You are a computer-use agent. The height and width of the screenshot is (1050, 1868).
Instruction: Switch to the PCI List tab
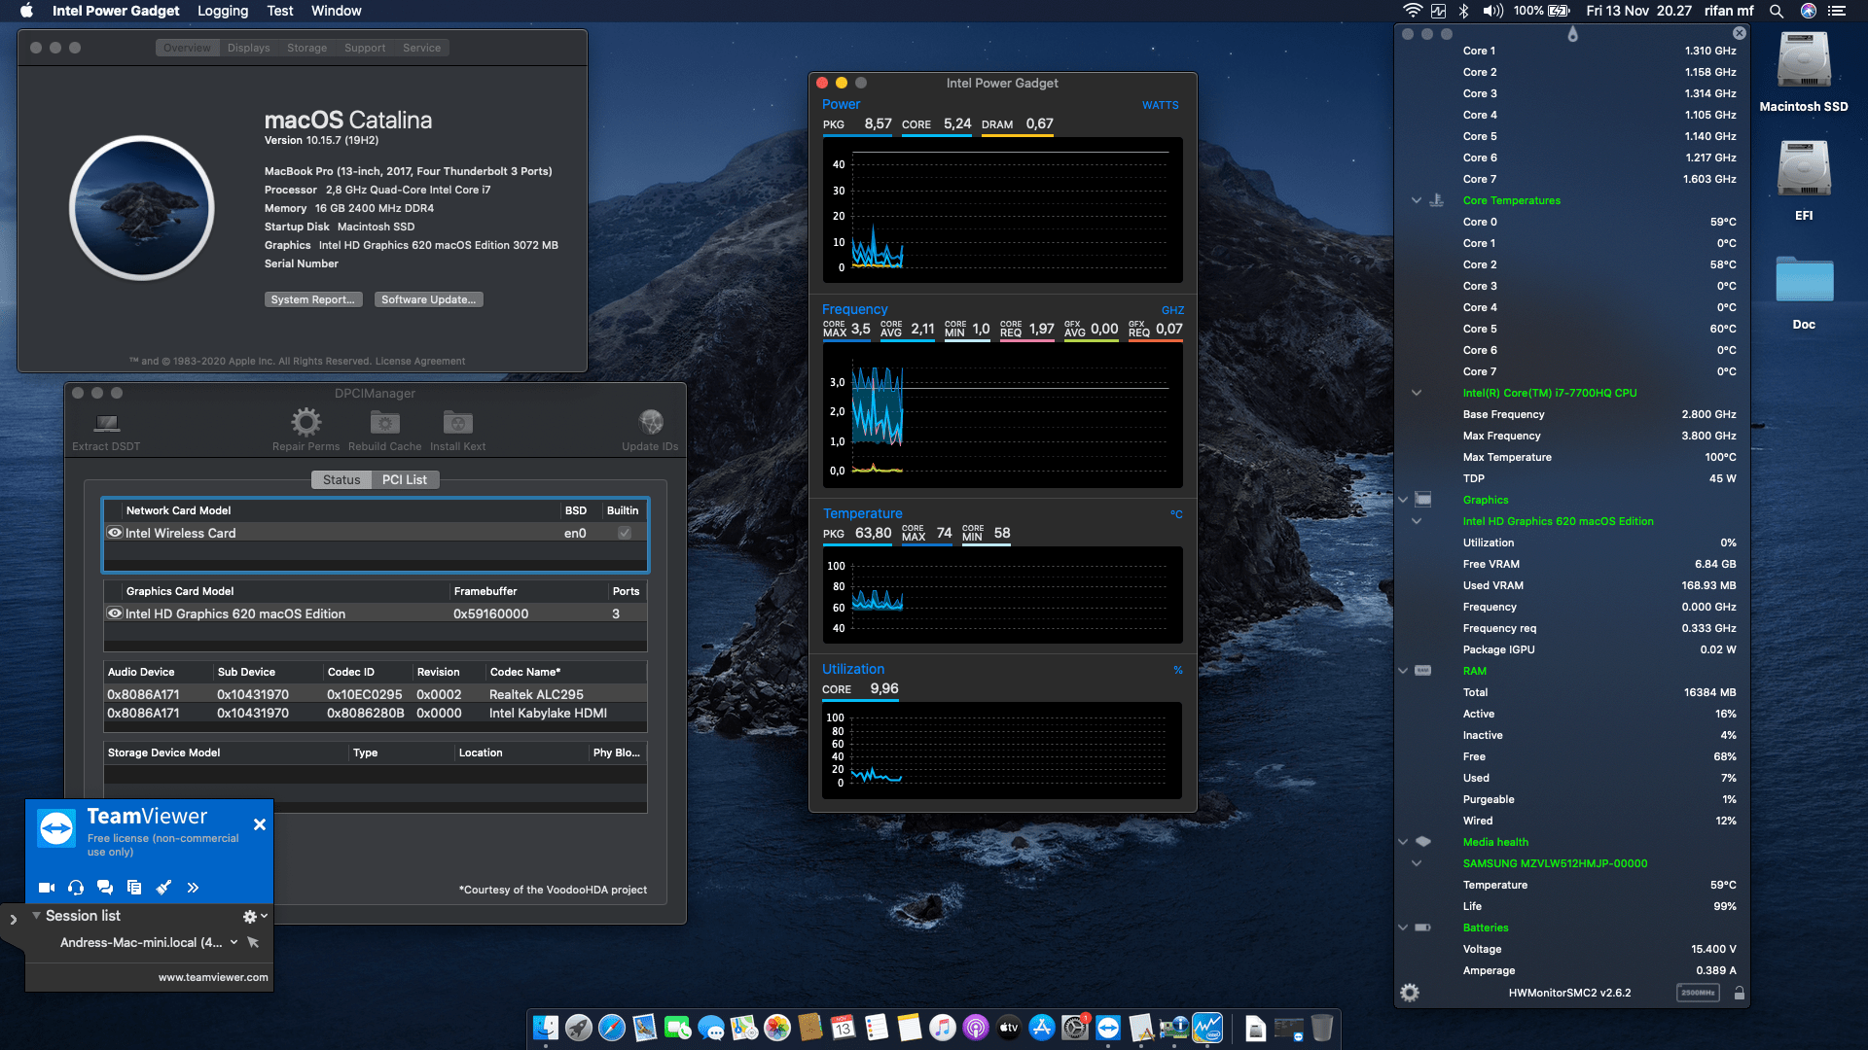point(406,479)
